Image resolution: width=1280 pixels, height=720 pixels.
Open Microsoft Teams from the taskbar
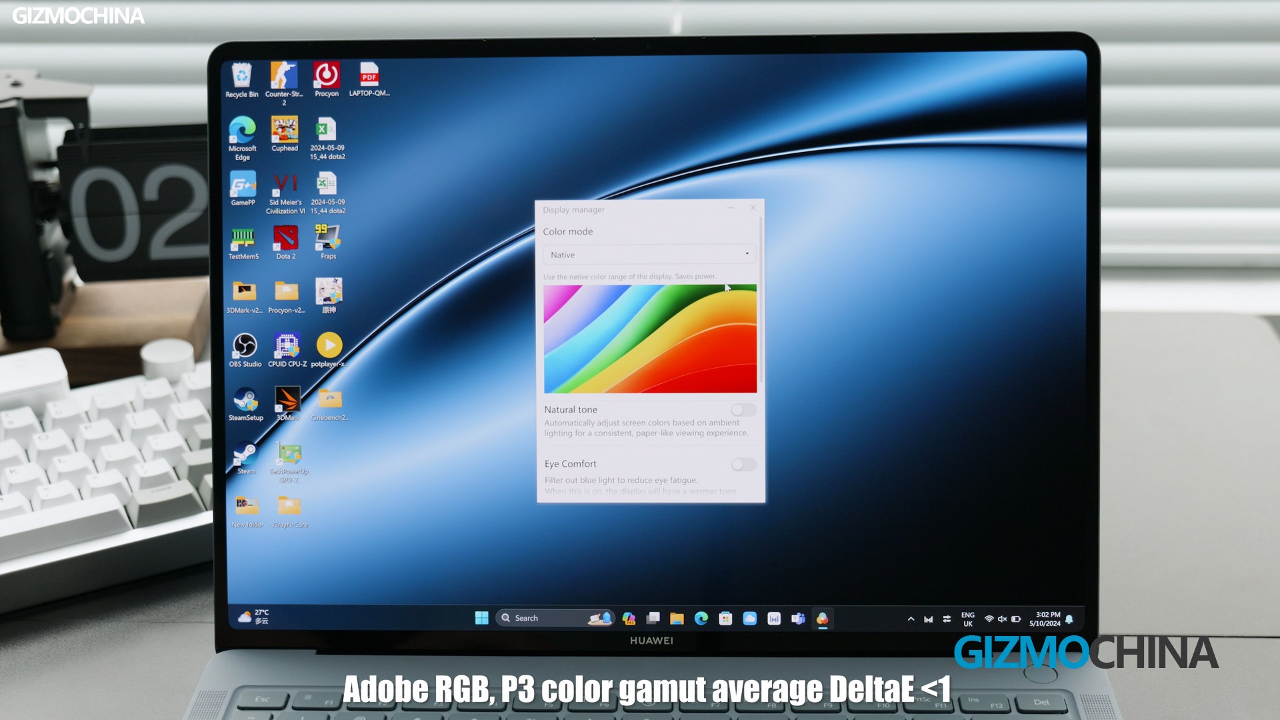[798, 619]
